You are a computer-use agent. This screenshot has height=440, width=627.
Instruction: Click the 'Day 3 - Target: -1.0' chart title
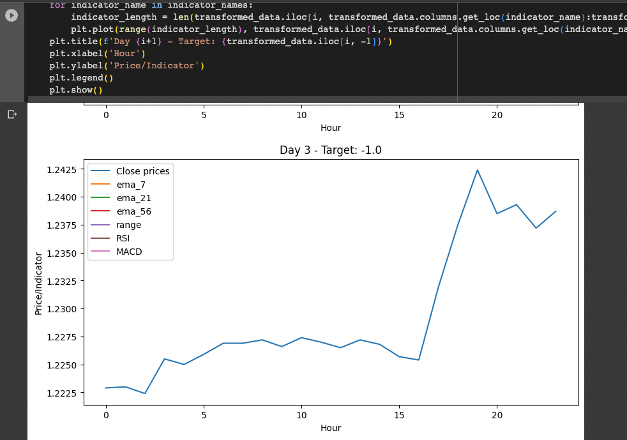[x=331, y=150]
